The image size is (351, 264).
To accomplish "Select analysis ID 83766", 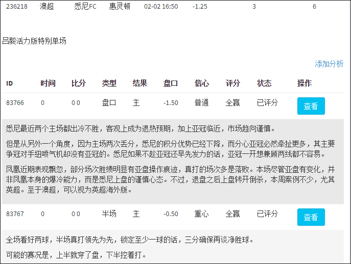I will pos(15,103).
